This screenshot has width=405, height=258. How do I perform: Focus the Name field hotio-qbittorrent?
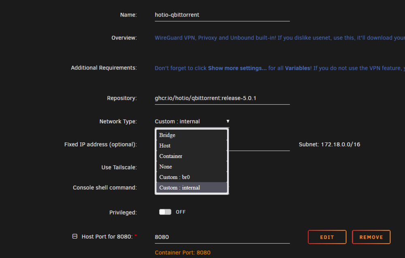coord(222,15)
